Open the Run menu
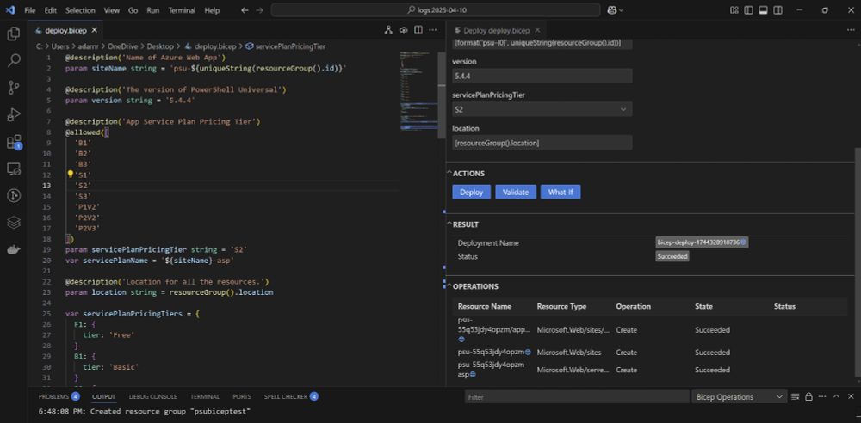This screenshot has height=423, width=861. [153, 9]
